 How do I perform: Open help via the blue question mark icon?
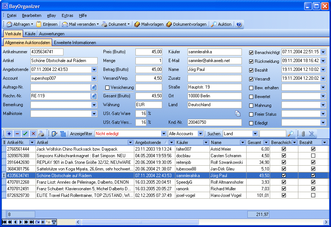point(239,24)
